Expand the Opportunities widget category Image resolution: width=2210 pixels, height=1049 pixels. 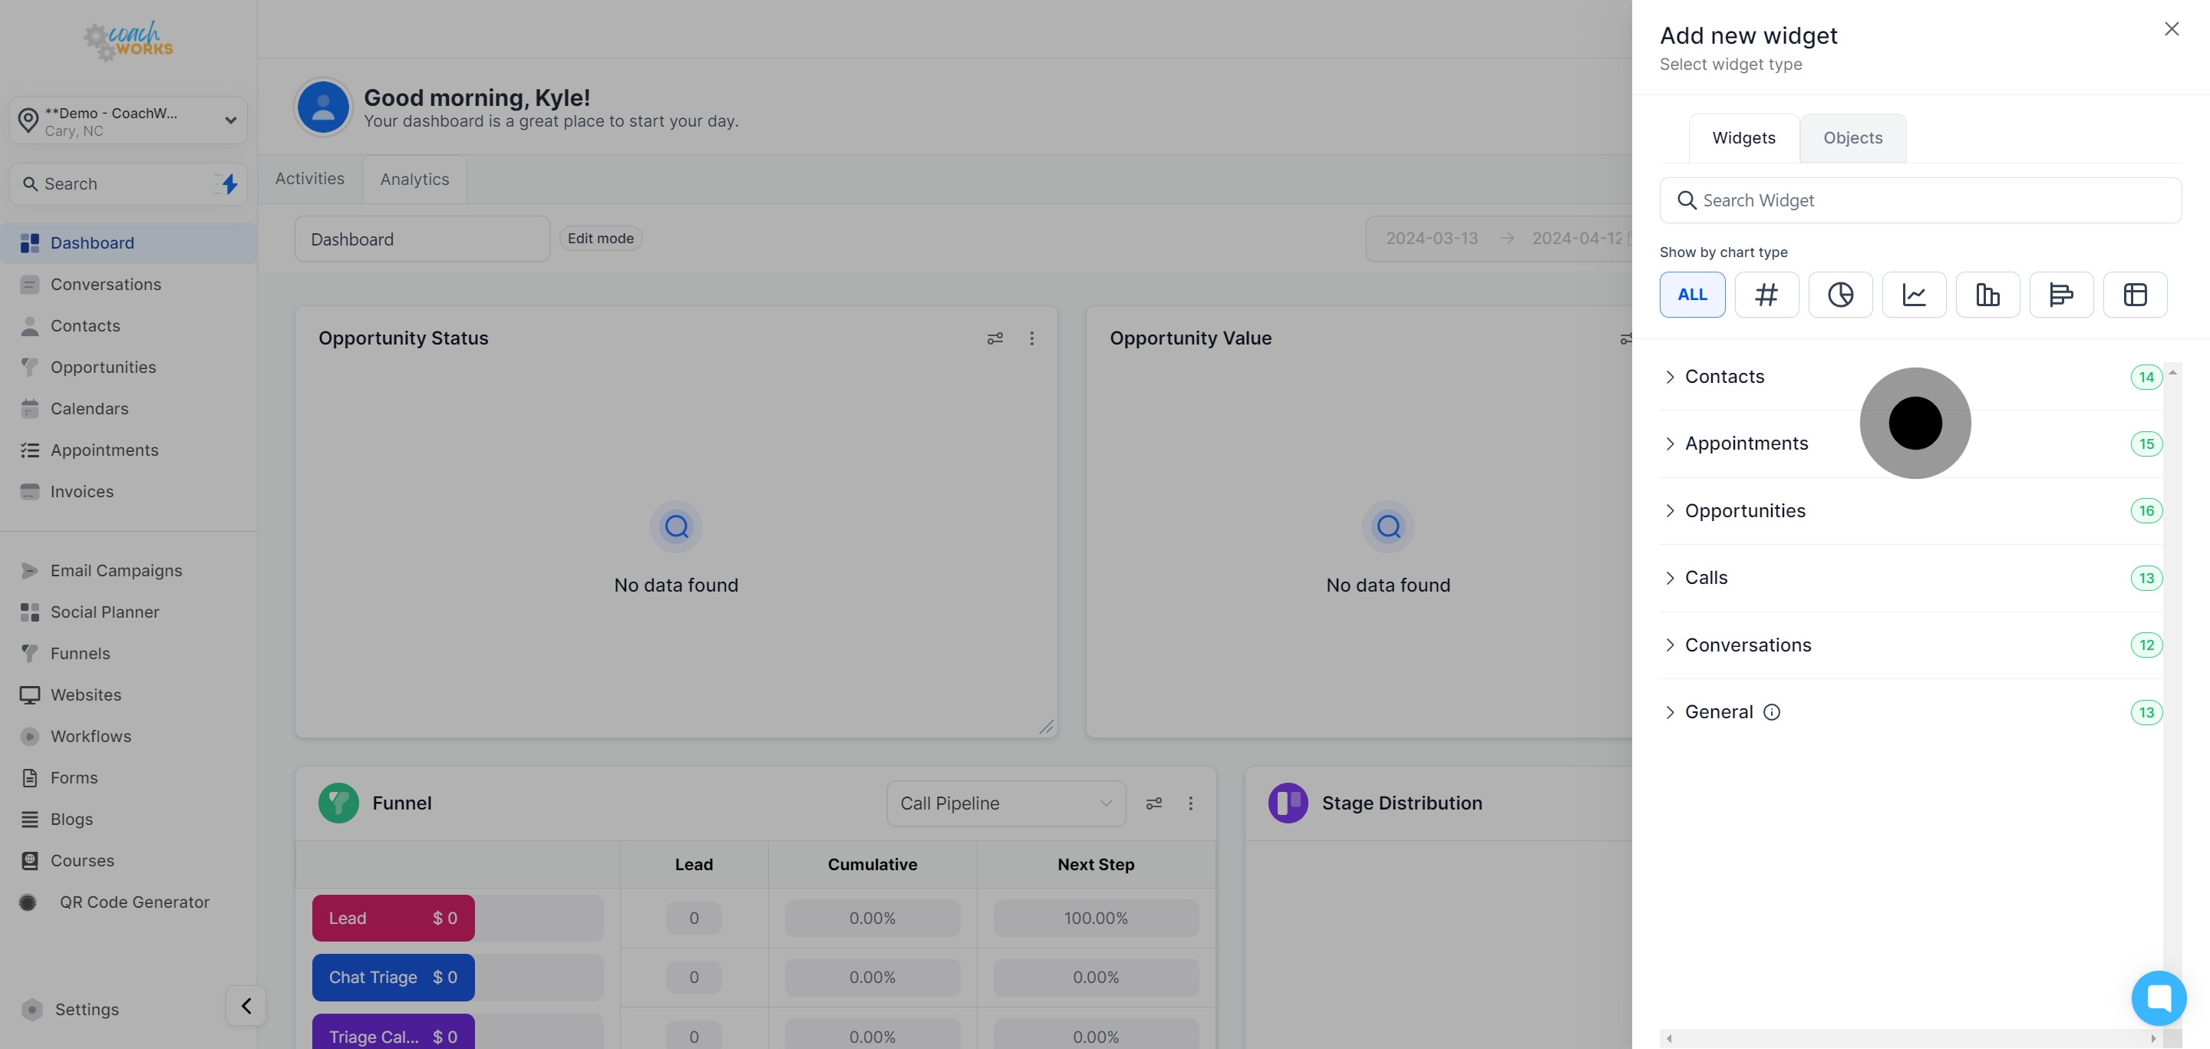(x=1744, y=511)
